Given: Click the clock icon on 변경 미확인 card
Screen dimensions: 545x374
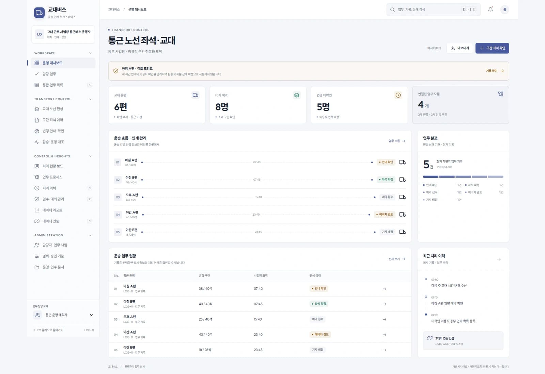Looking at the screenshot, I should coord(398,95).
